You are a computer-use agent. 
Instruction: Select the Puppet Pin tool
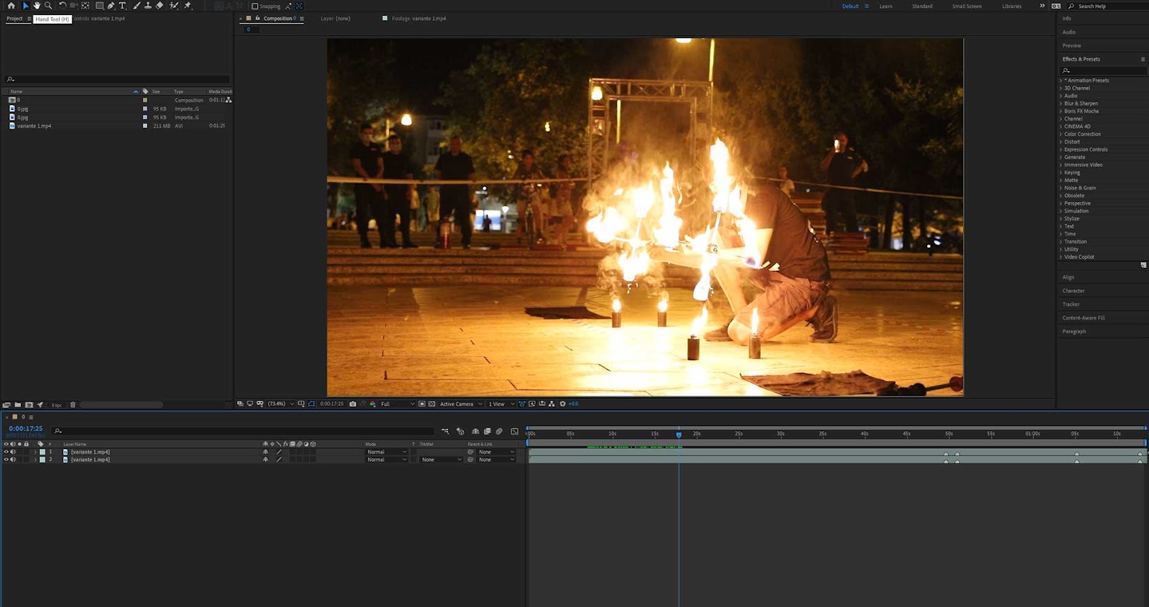188,6
